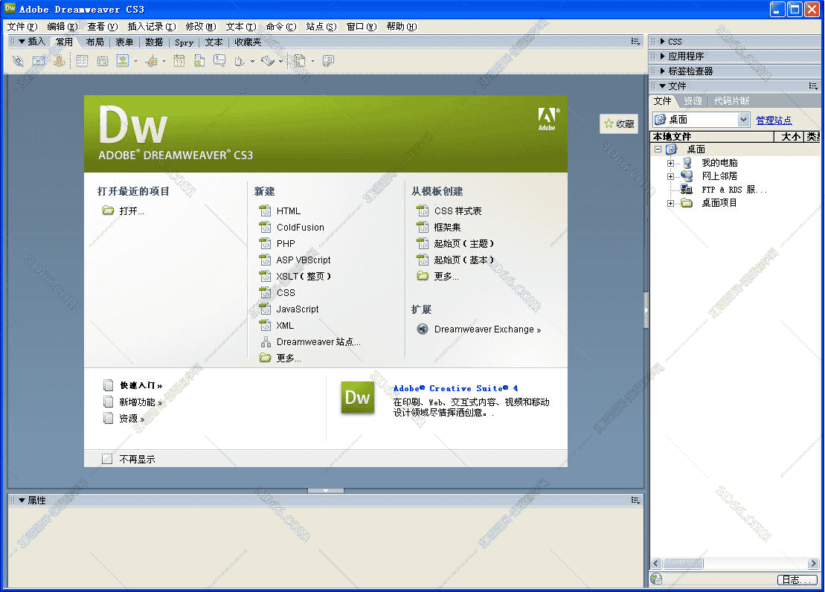The image size is (825, 592).
Task: Open the 文件 panel options menu icon
Action: coord(814,86)
